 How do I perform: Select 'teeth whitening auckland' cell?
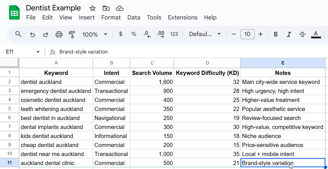point(56,109)
